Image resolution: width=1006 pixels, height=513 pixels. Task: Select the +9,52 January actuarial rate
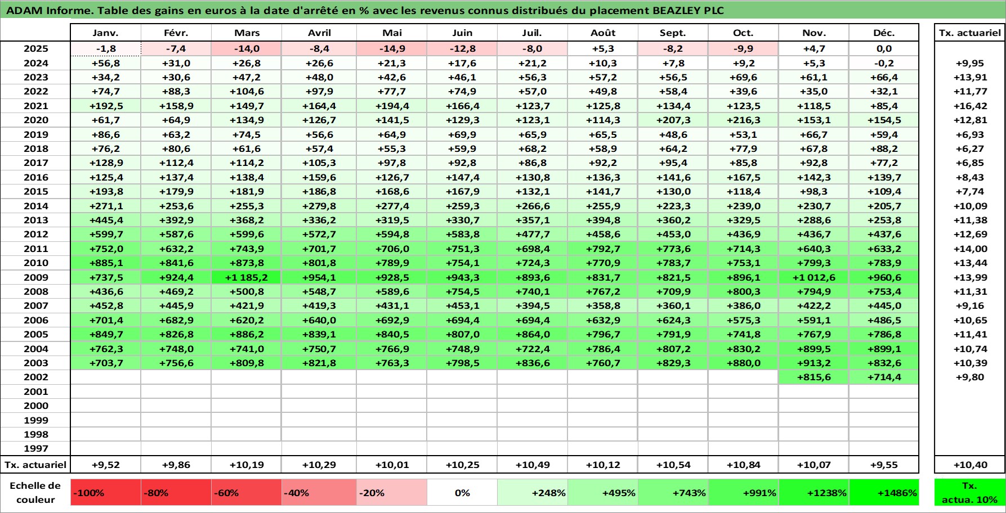tap(105, 465)
